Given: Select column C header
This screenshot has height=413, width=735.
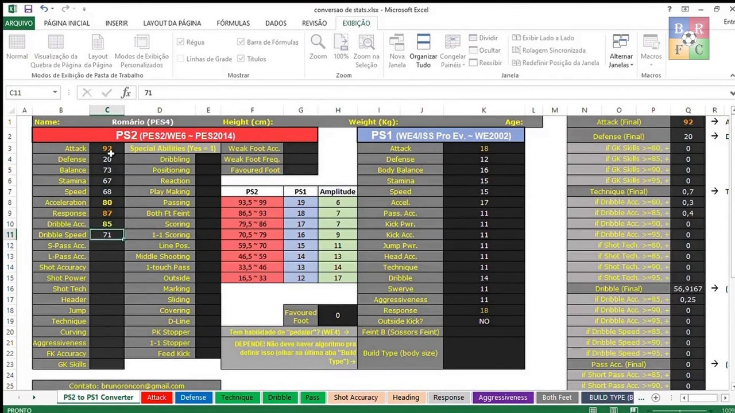Looking at the screenshot, I should point(107,110).
